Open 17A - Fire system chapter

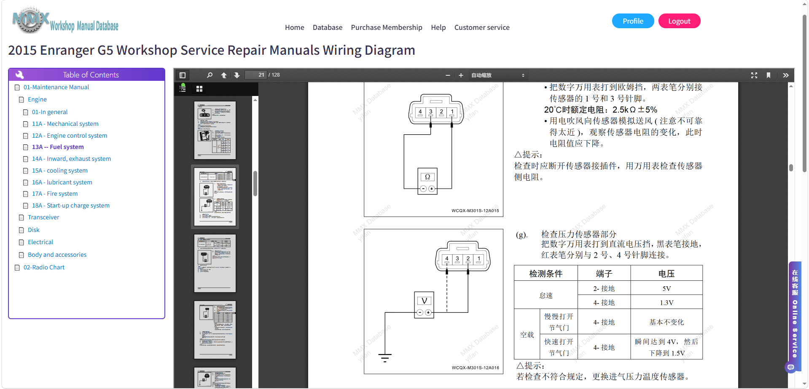click(55, 194)
